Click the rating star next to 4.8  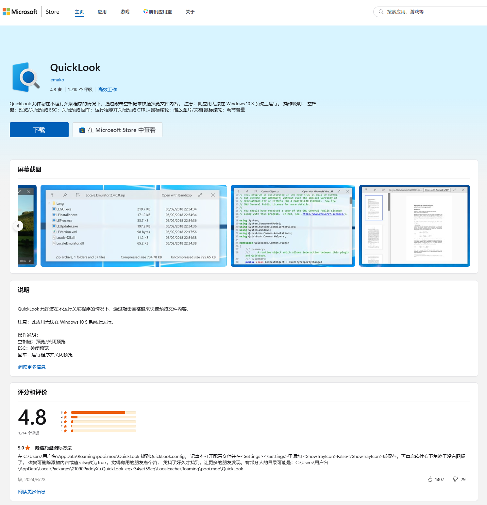pyautogui.click(x=60, y=90)
